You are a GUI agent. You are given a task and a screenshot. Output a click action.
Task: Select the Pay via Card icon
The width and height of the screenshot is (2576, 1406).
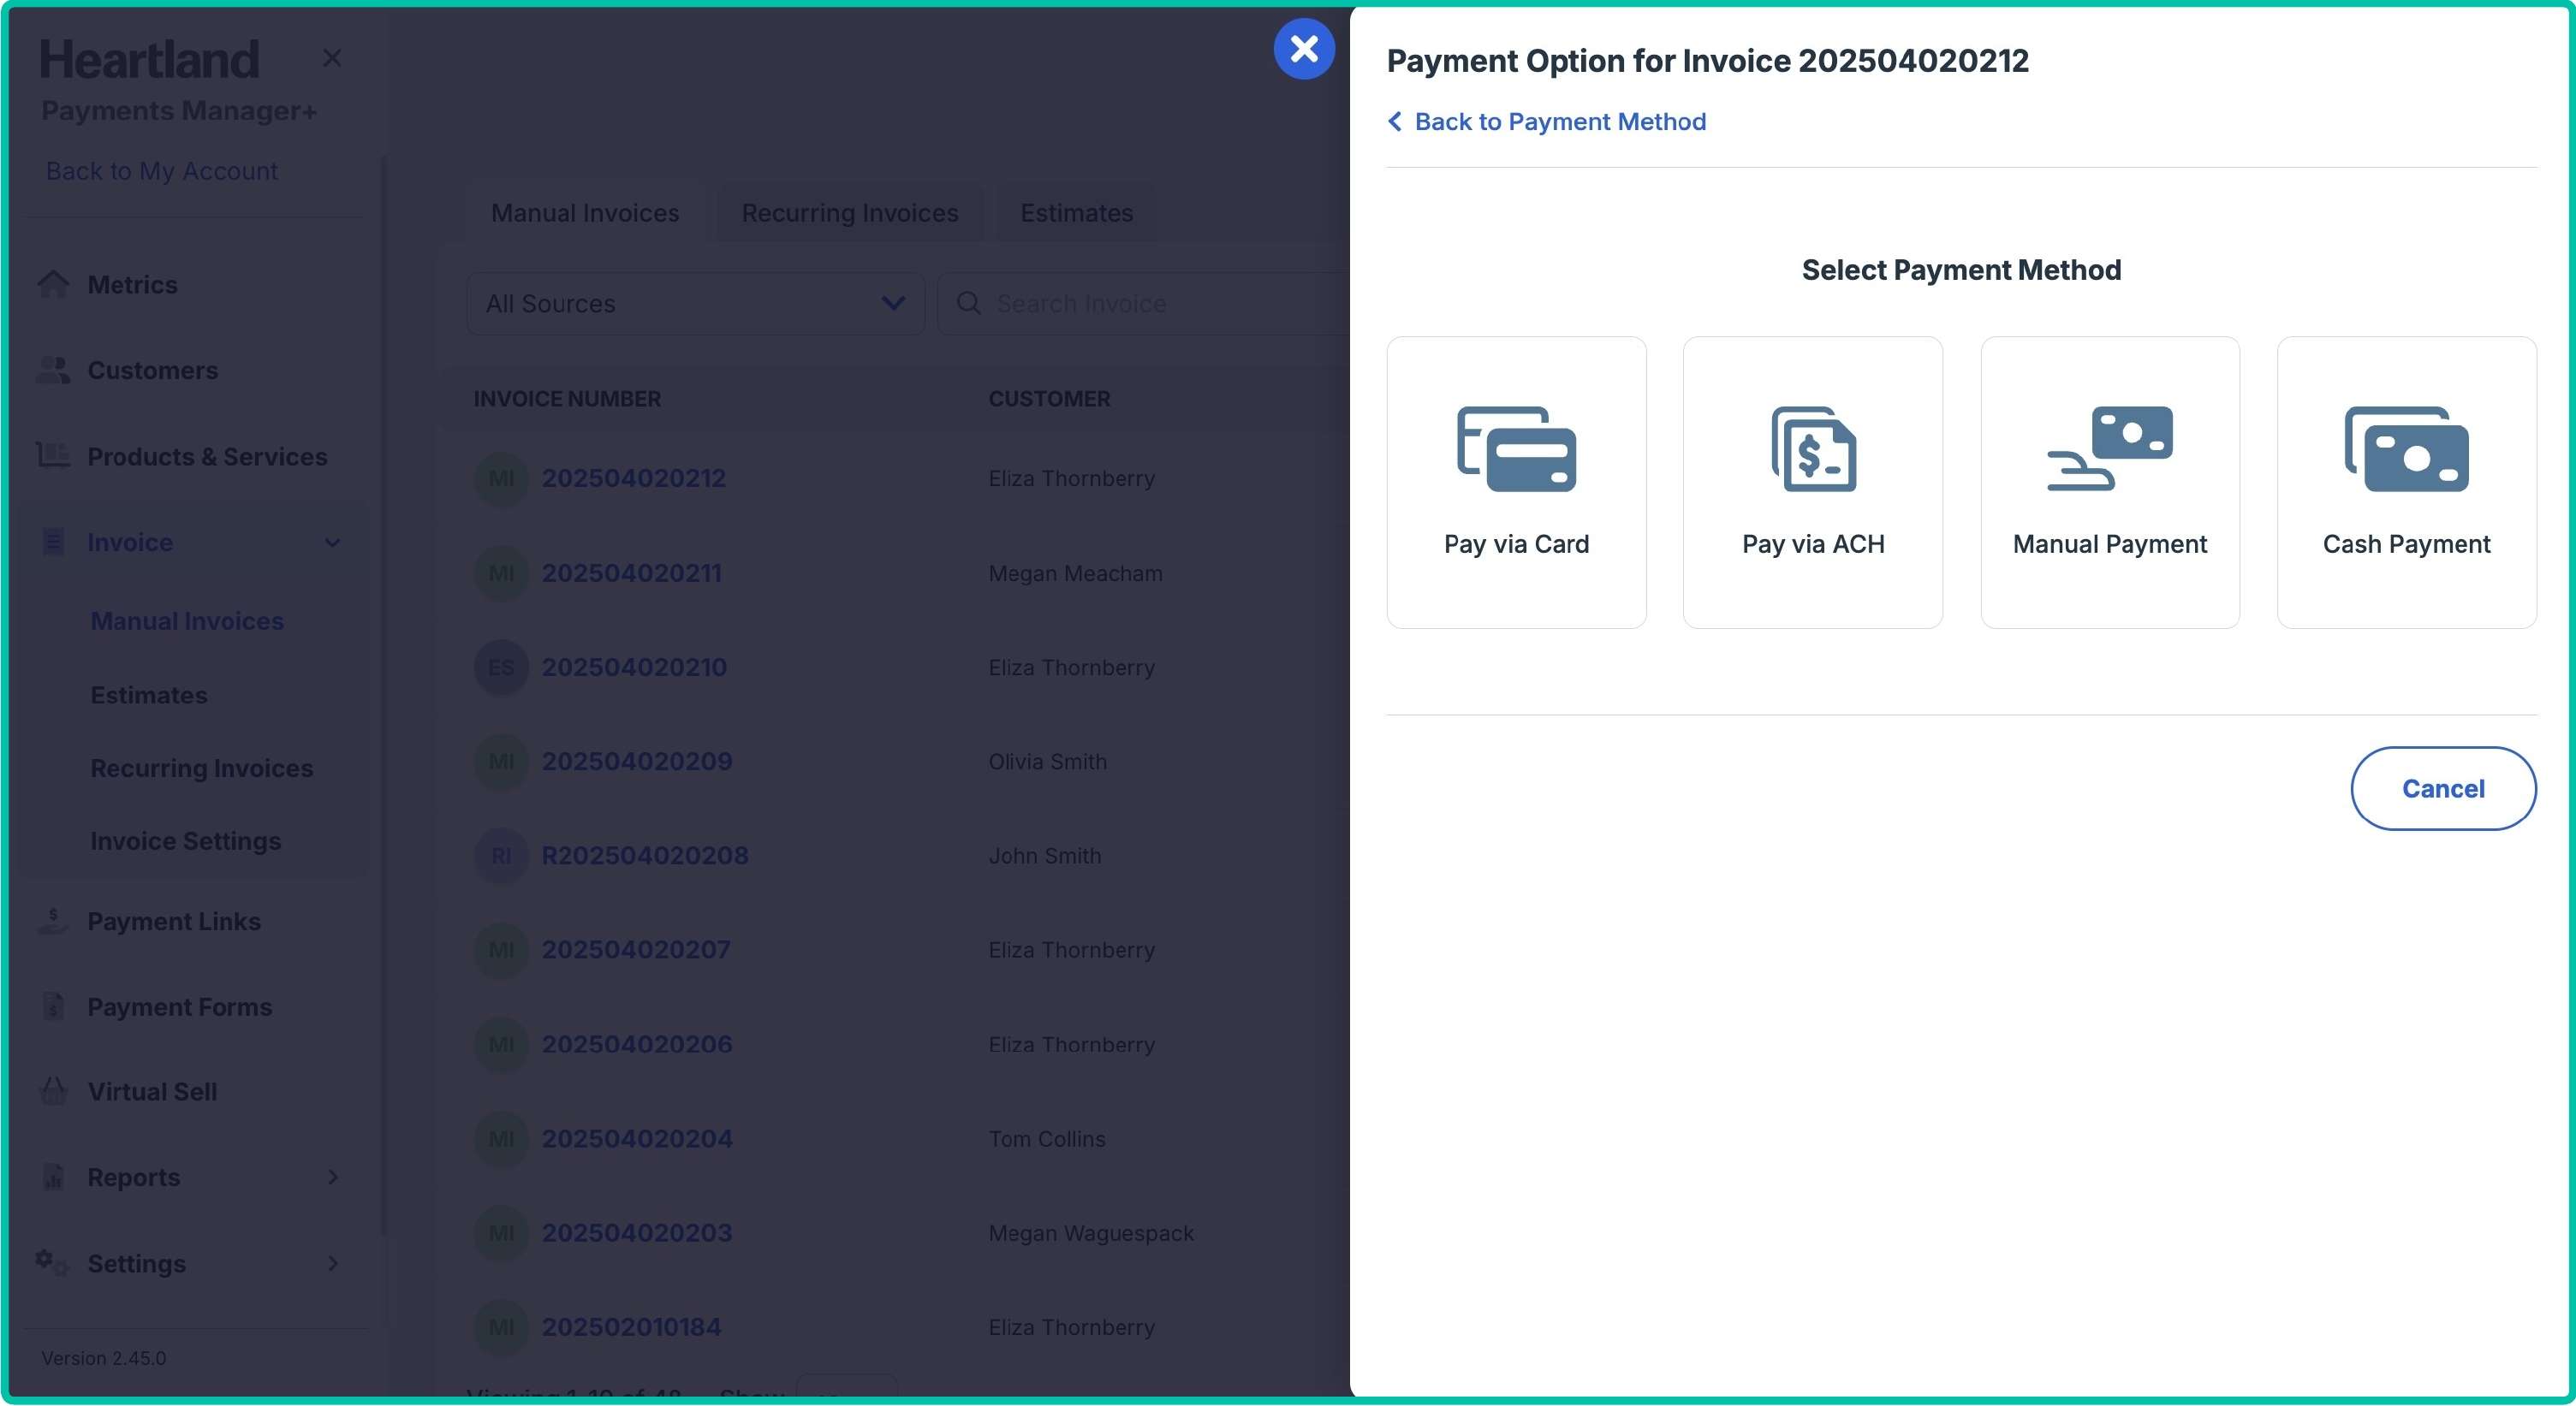[1516, 448]
